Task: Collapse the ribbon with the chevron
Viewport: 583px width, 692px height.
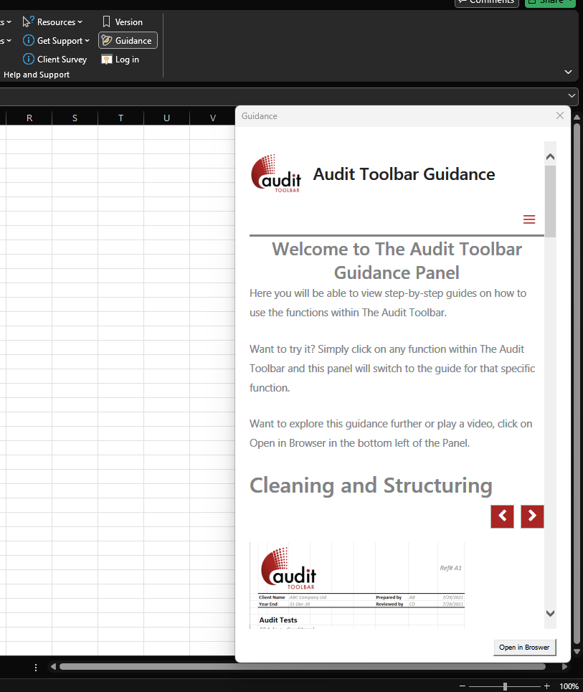Action: (x=569, y=72)
